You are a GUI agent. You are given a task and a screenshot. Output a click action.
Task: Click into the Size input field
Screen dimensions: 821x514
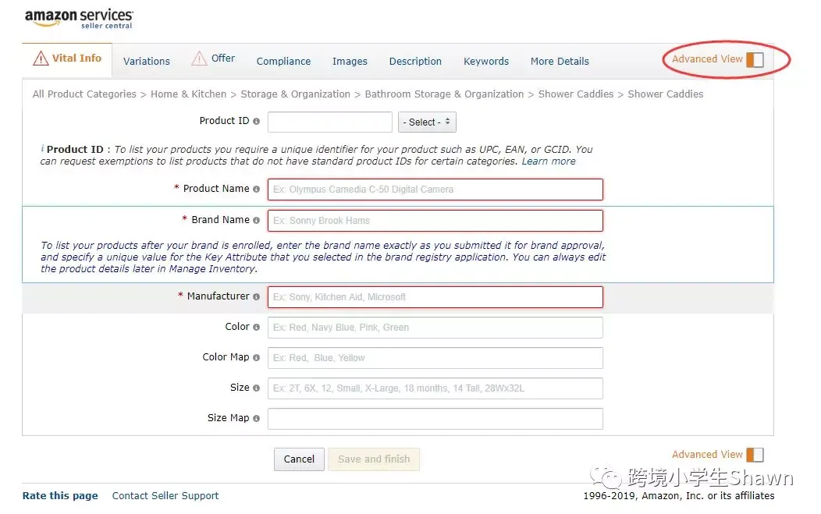[x=435, y=388]
